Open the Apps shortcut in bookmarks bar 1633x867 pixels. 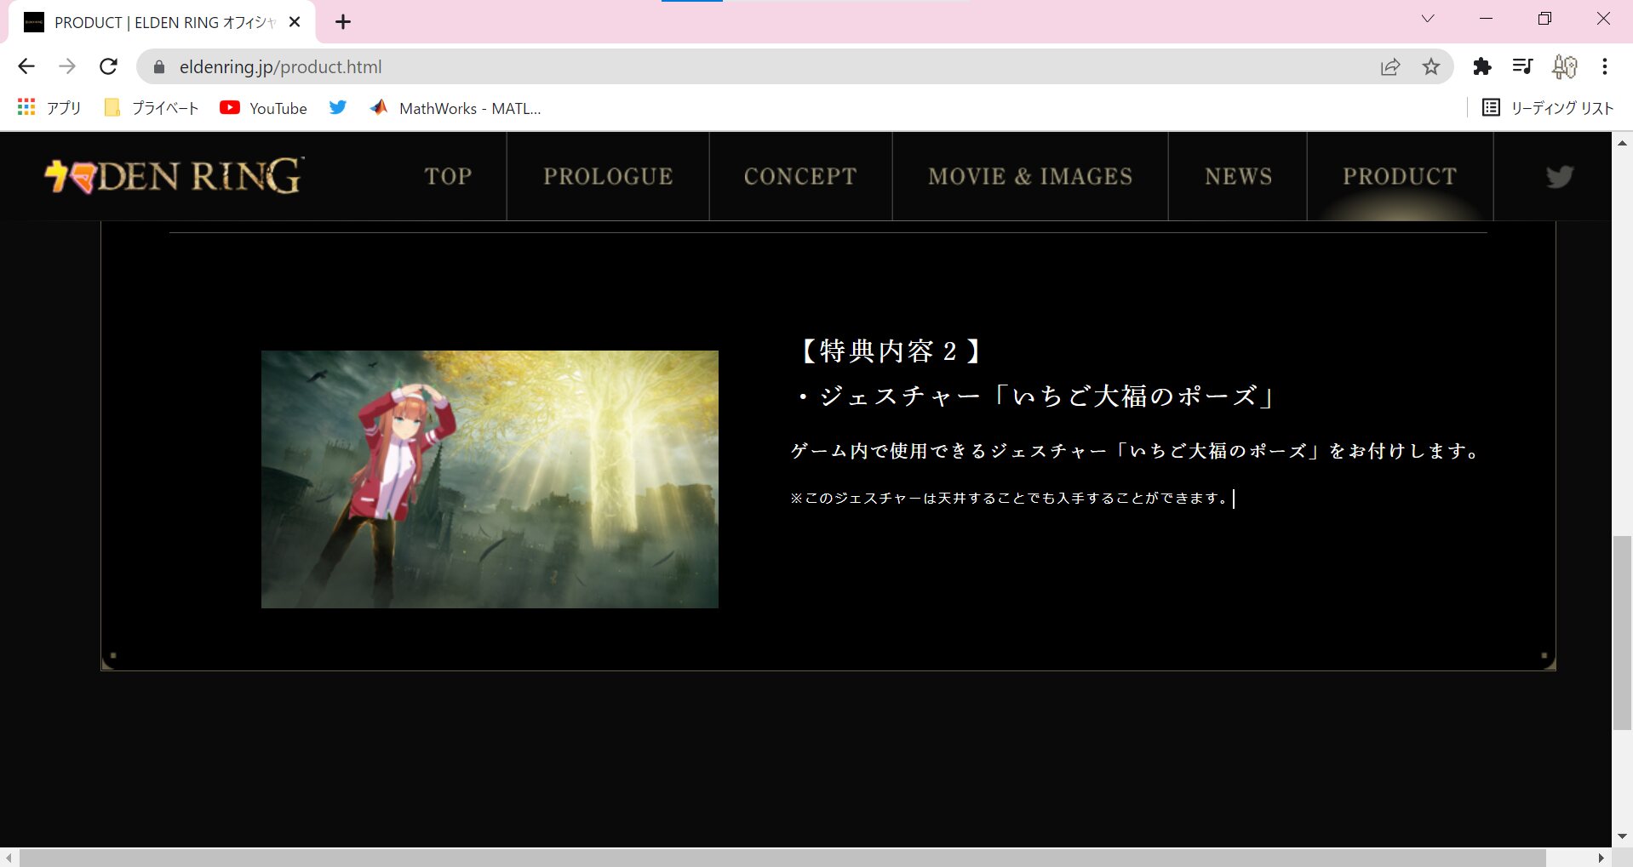click(x=49, y=108)
